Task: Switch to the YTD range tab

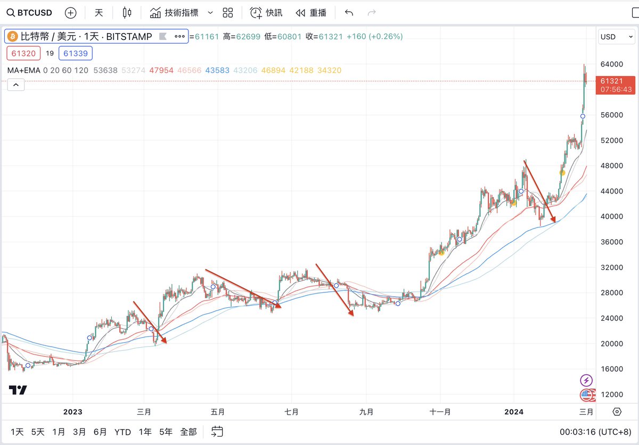Action: click(122, 432)
